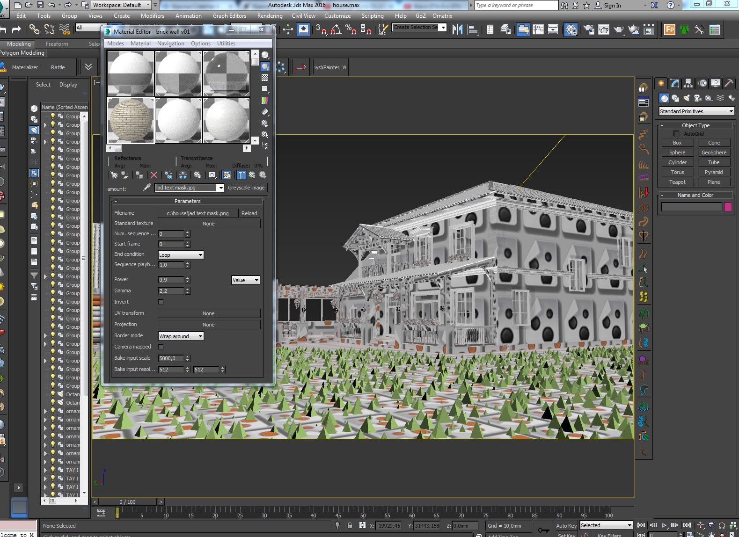Open the Standard Primitives dropdown
739x537 pixels.
click(x=696, y=111)
